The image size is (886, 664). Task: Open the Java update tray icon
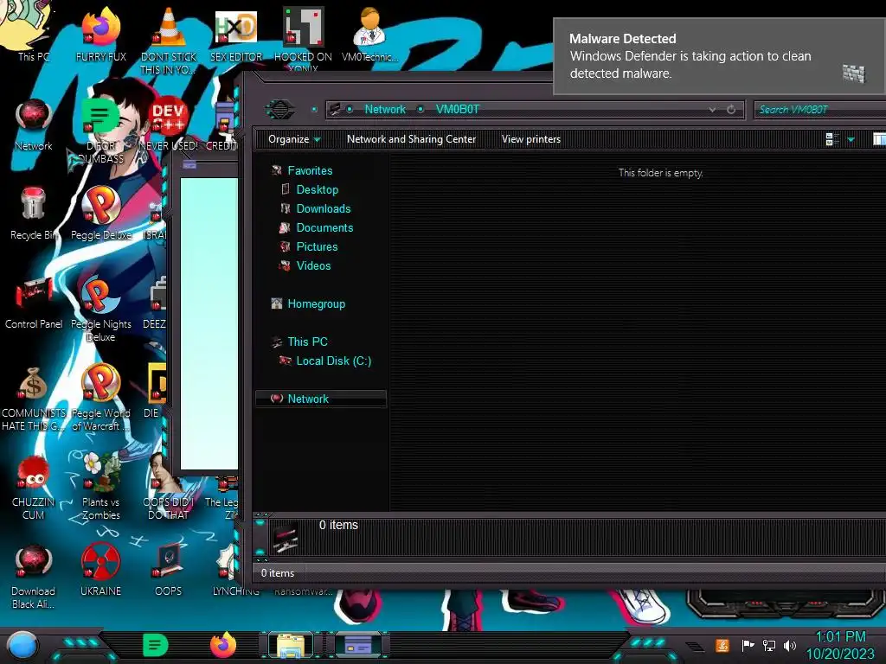tap(722, 645)
